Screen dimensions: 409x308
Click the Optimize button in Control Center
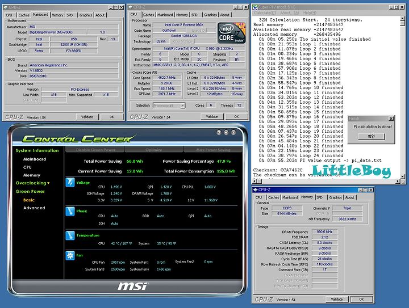(x=154, y=150)
